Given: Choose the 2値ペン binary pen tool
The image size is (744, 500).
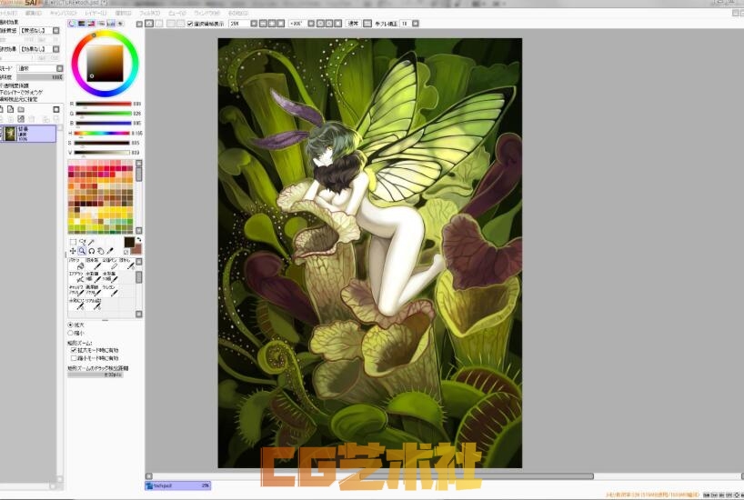Looking at the screenshot, I should point(110,264).
